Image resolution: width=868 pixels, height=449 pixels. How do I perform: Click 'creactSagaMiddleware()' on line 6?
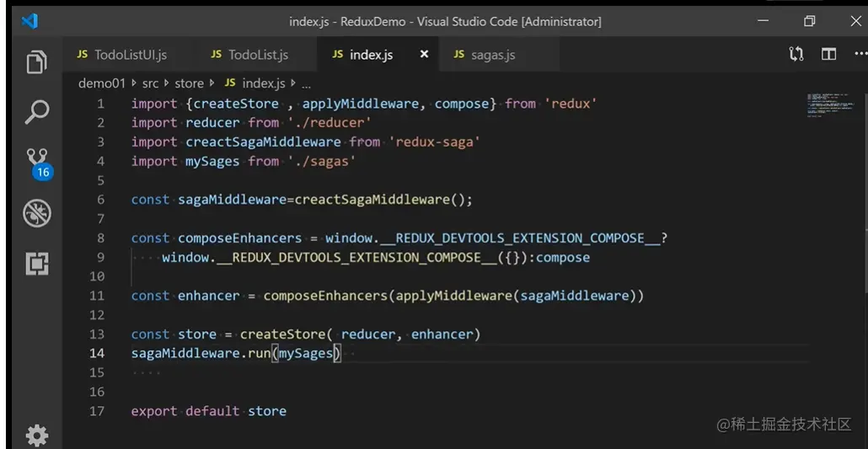(x=380, y=200)
